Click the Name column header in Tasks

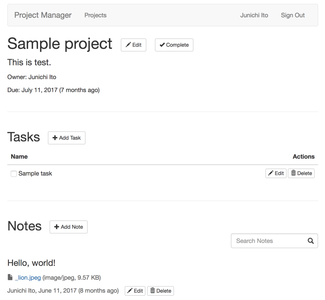pyautogui.click(x=19, y=157)
